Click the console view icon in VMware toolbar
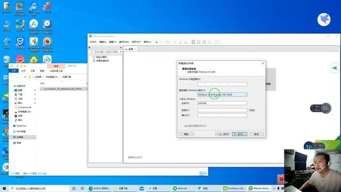341x192 pixels. click(217, 42)
